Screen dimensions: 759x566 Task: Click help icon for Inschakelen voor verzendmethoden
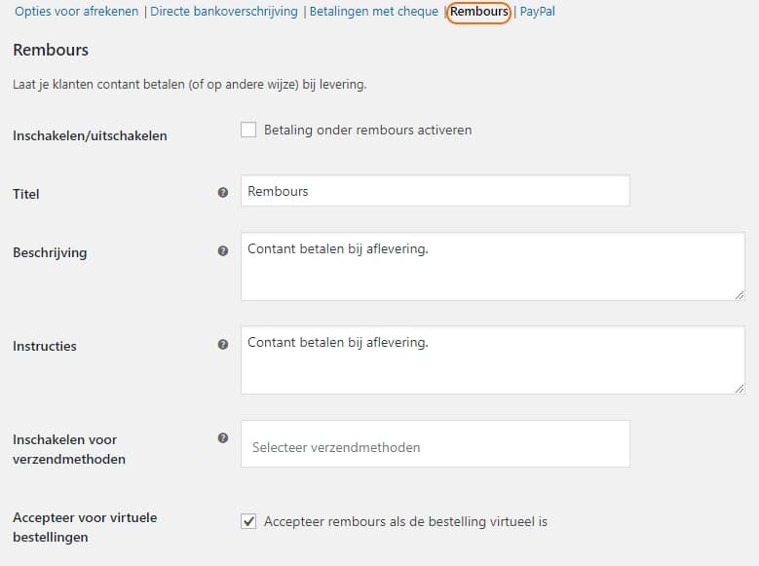tap(223, 438)
